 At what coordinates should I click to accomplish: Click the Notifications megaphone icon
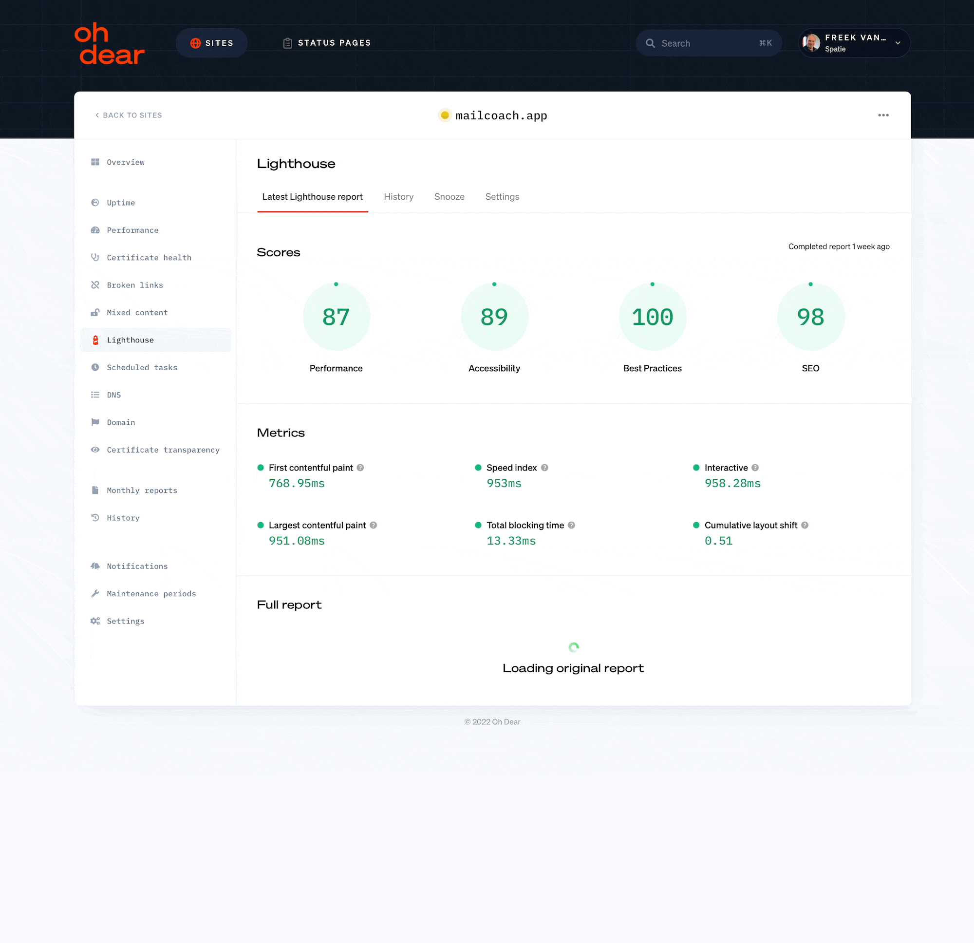pos(95,566)
